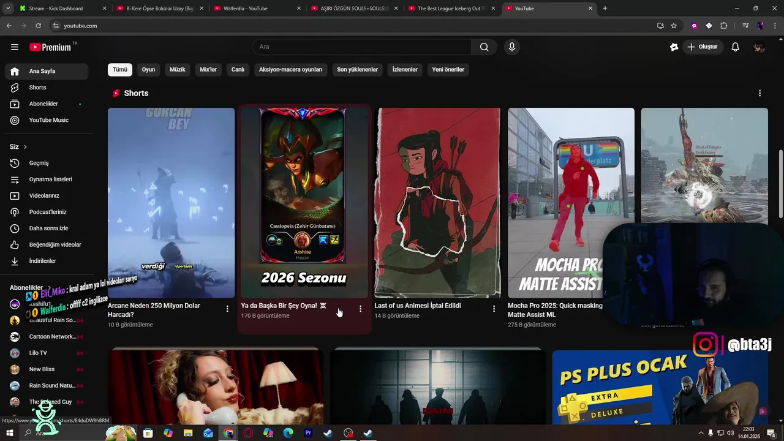Select the Oyun filter chip
784x441 pixels.
pos(148,69)
